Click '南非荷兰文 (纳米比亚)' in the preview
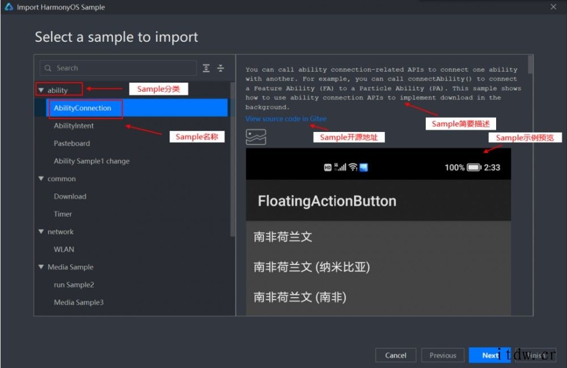The width and height of the screenshot is (567, 368). (x=312, y=267)
